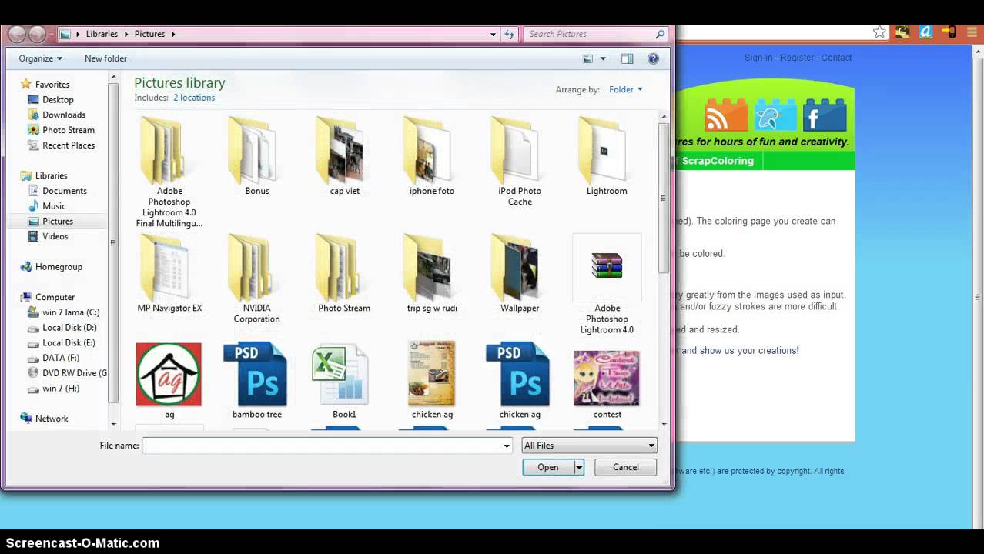
Task: Click Pictures in the address breadcrumb
Action: [x=149, y=34]
